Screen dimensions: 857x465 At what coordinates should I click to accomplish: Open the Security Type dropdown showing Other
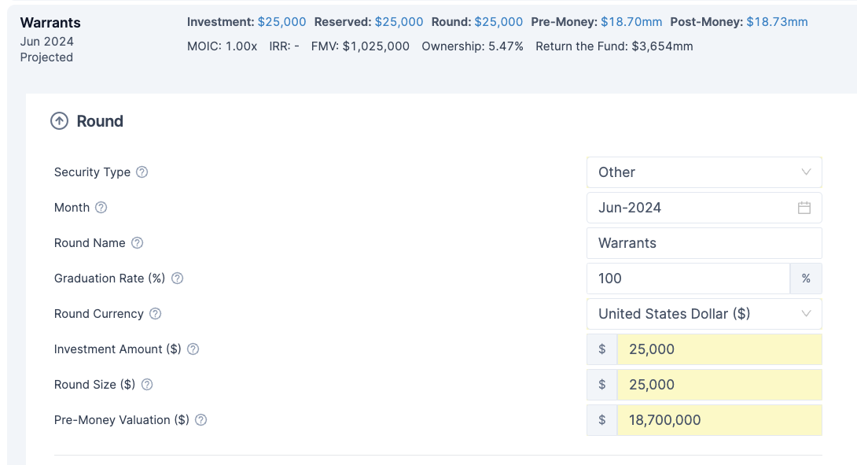[x=704, y=172]
